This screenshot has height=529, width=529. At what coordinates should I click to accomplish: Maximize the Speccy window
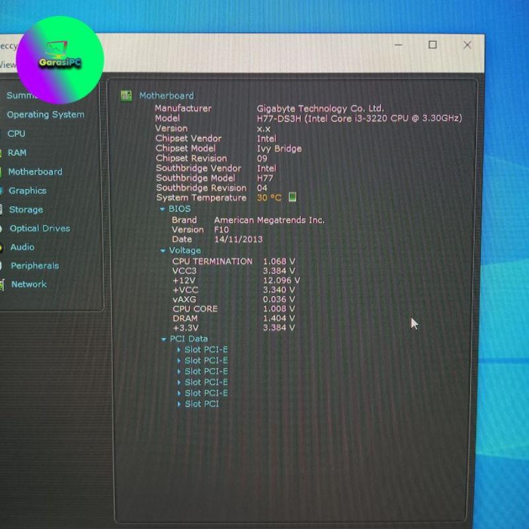pos(432,44)
